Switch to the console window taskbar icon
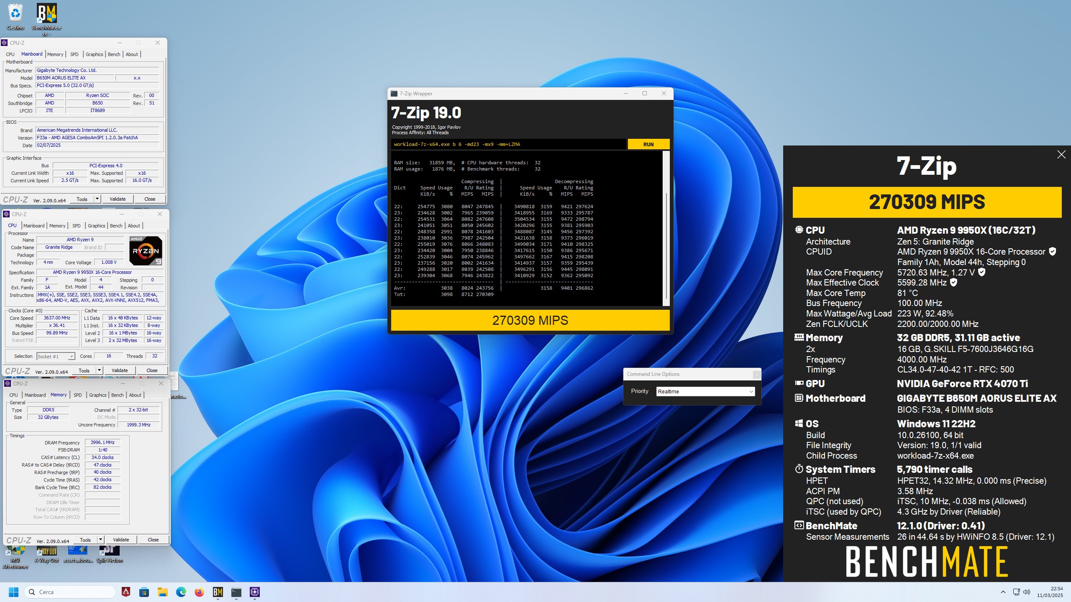The image size is (1071, 602). 236,592
